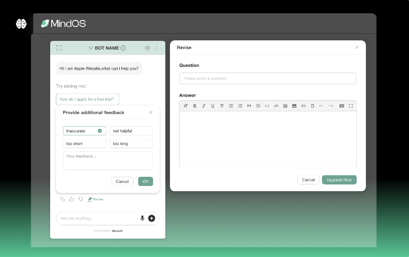The height and width of the screenshot is (257, 409).
Task: Insert a code block
Action: 276,106
